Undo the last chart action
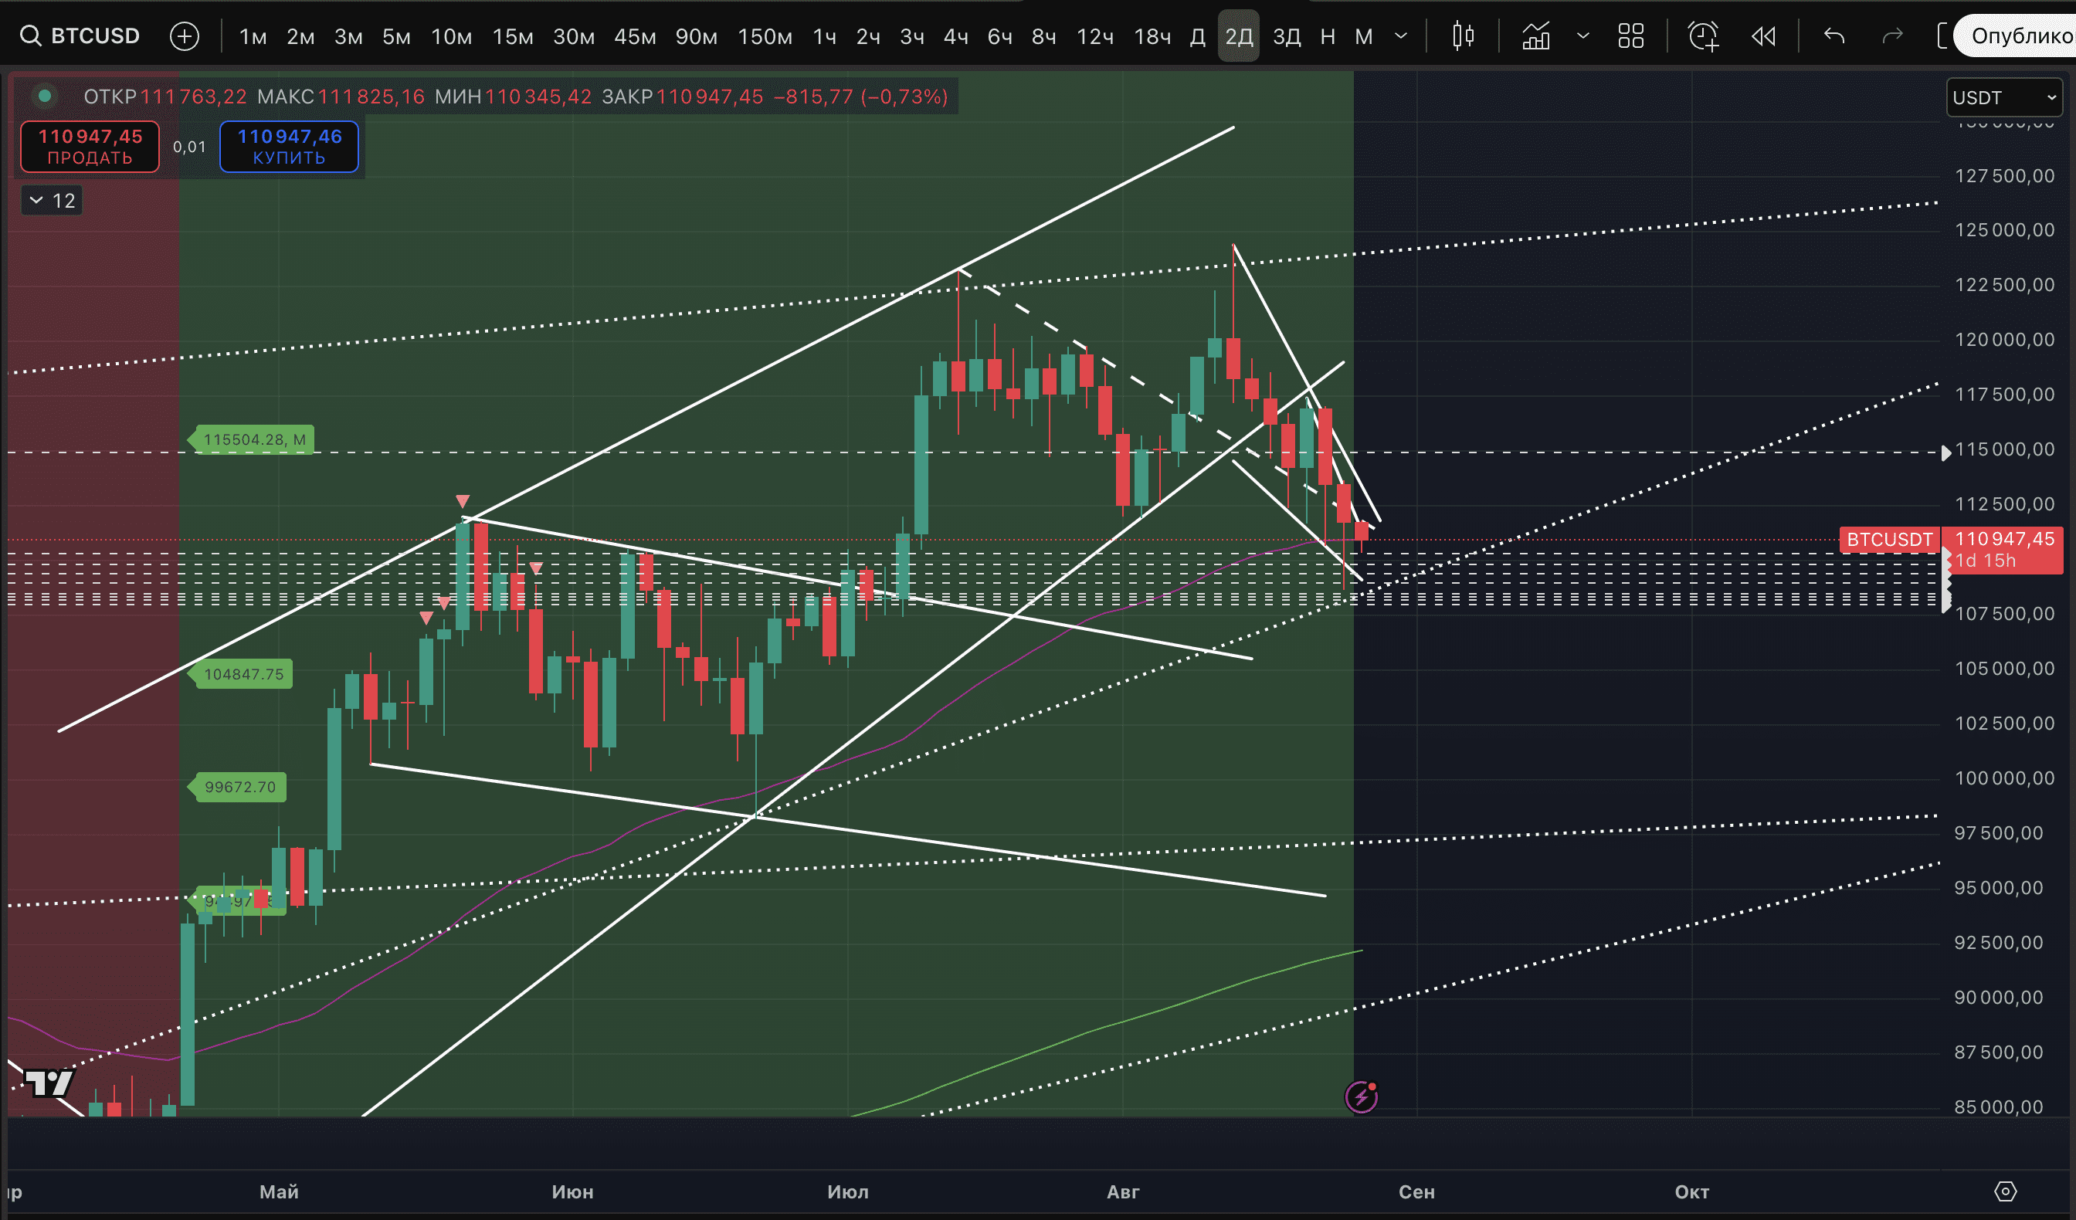This screenshot has width=2076, height=1220. click(x=1833, y=36)
